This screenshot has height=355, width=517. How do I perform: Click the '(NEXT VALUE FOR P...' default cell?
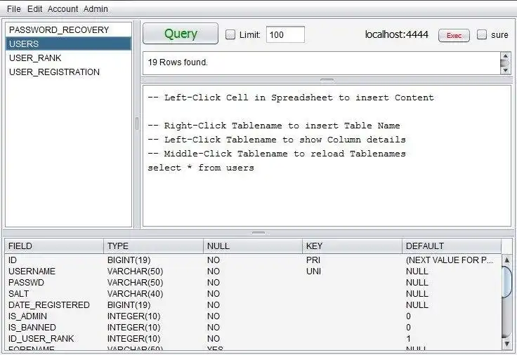(x=452, y=260)
